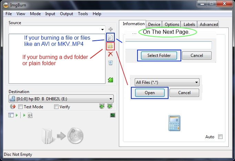Enable Verify checkbox
This screenshot has height=161, width=235.
(x=56, y=107)
